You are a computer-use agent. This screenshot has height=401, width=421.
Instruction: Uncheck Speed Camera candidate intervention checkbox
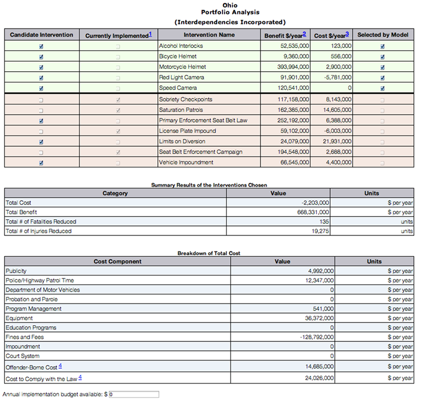coord(41,89)
